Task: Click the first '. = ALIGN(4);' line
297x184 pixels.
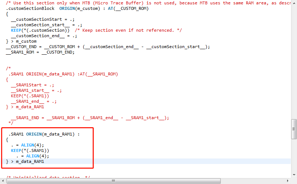Action: pyautogui.click(x=27, y=145)
